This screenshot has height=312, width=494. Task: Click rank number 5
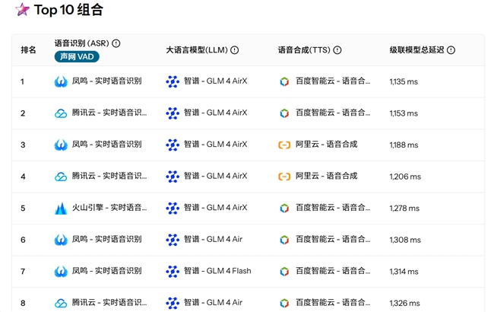[x=23, y=209]
